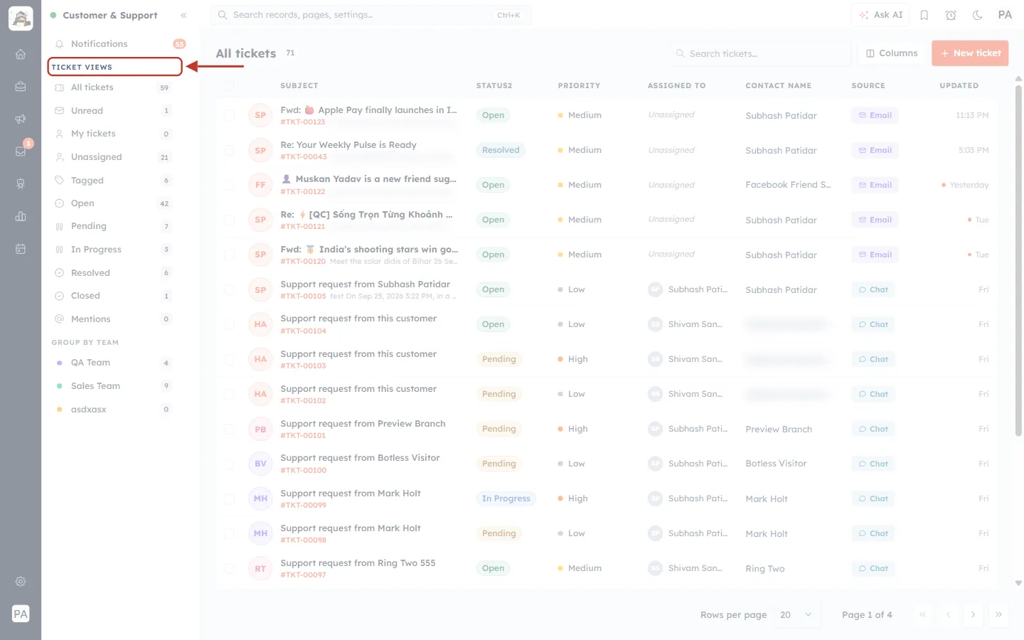Check the box for ticket TKT-00104

pos(229,324)
